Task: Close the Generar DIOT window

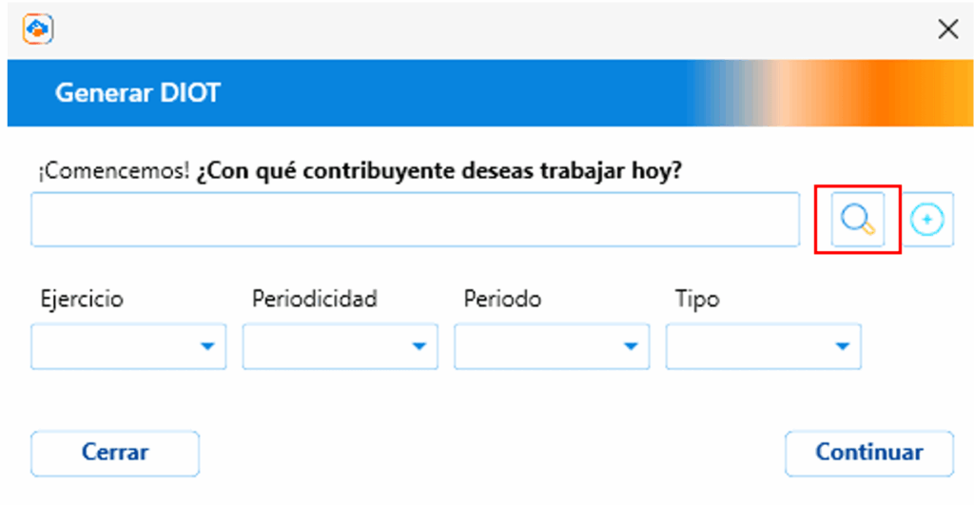Action: pyautogui.click(x=947, y=29)
